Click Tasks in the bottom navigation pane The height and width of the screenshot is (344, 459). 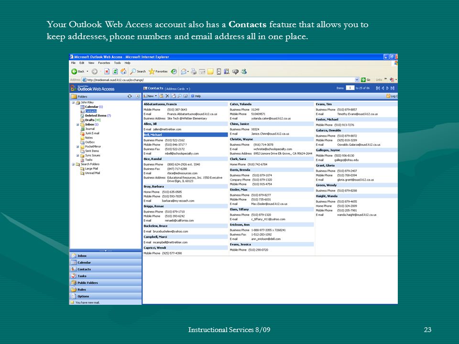coord(105,276)
